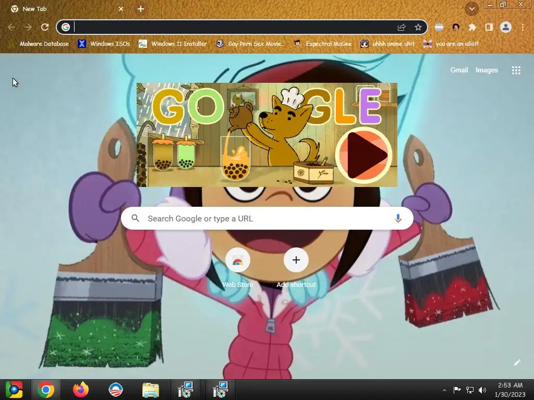Viewport: 534px width, 400px height.
Task: Open the Action Center flag icon
Action: (457, 390)
